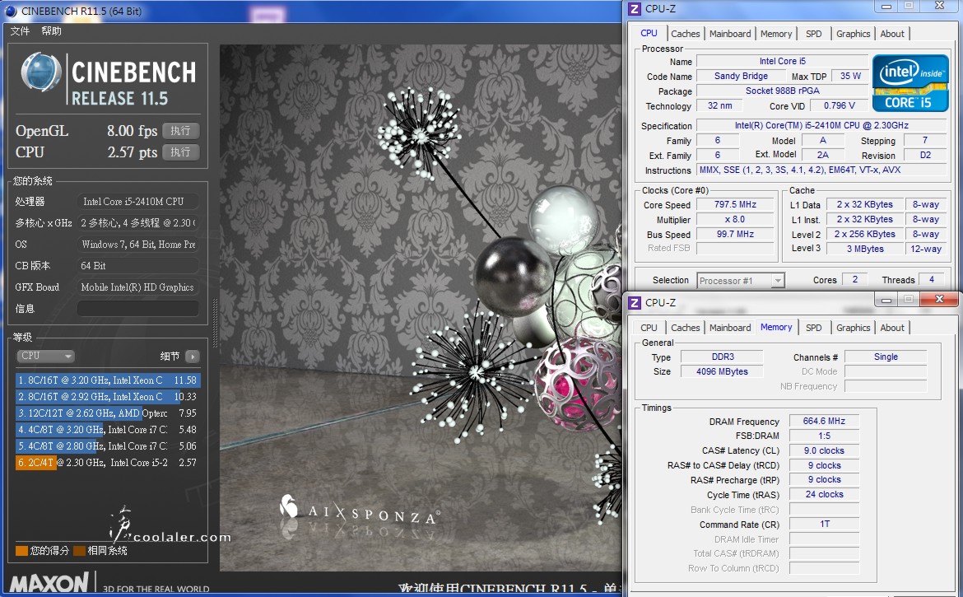This screenshot has height=597, width=963.
Task: Click the Channels # value Single
Action: coord(886,357)
